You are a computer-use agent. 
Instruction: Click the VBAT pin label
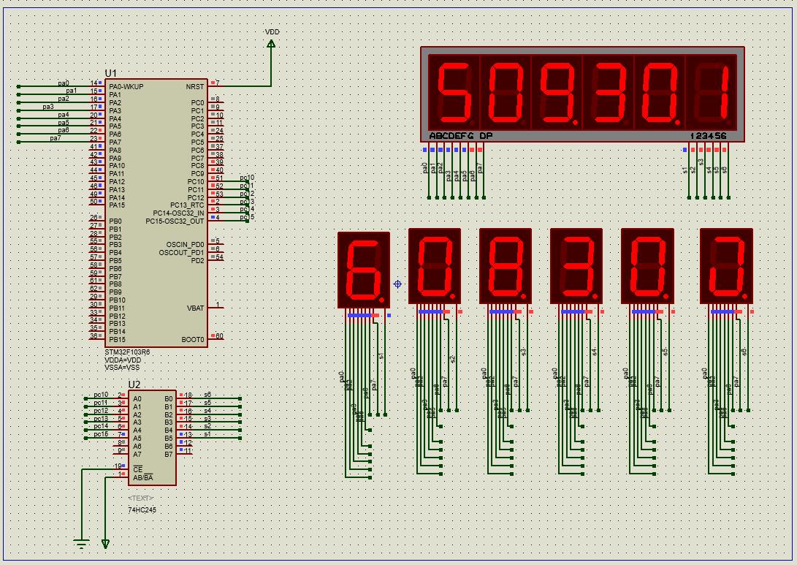196,308
